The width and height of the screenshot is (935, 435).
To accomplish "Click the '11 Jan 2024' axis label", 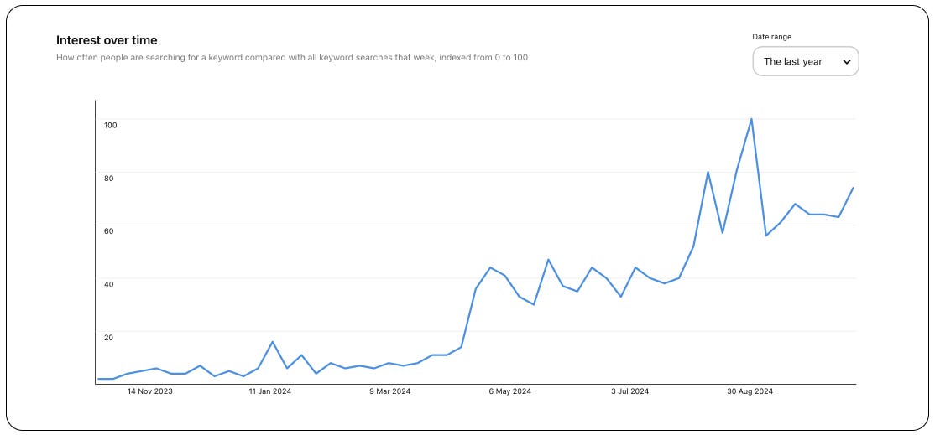I will pos(270,391).
